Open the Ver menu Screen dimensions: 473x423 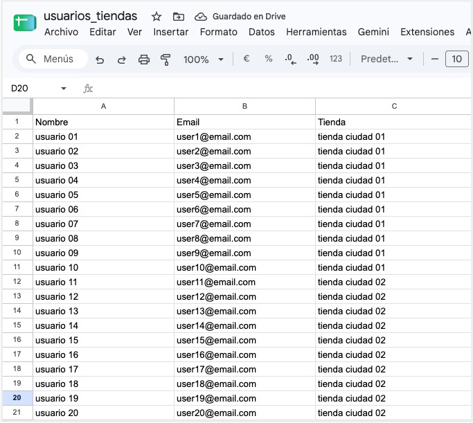134,32
